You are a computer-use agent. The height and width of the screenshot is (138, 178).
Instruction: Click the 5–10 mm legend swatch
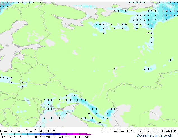[31, 134]
